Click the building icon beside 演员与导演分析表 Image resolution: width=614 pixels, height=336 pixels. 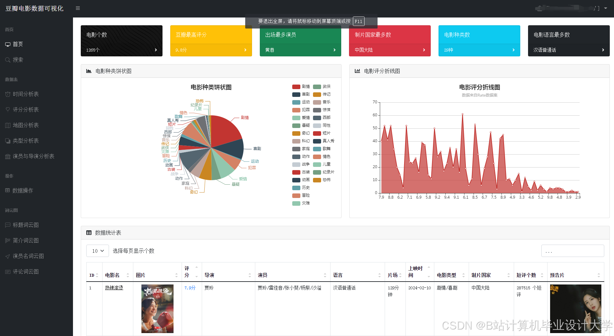[x=8, y=156]
